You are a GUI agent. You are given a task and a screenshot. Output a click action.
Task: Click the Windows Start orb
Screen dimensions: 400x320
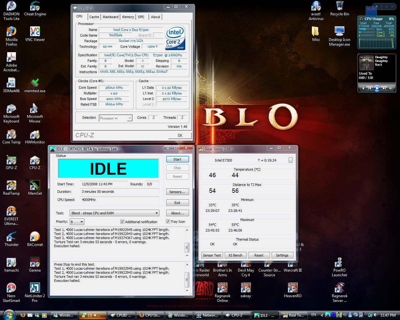pos(9,315)
